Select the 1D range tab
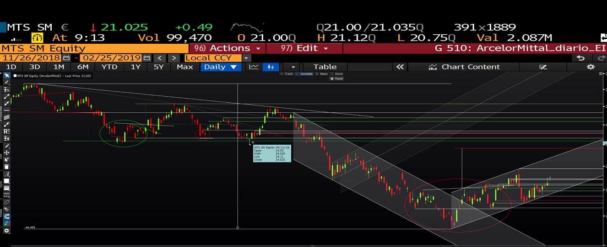Image resolution: width=607 pixels, height=247 pixels. [x=11, y=67]
